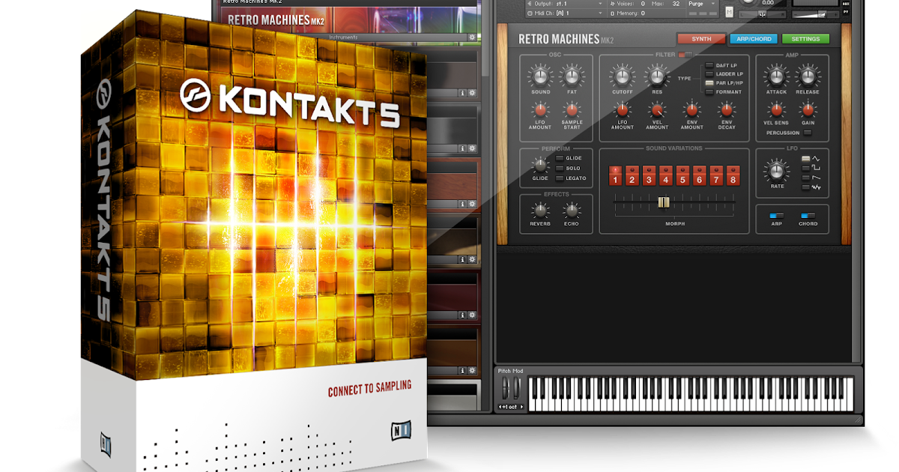Click the Env Decay knob
Image resolution: width=899 pixels, height=472 pixels.
click(726, 110)
